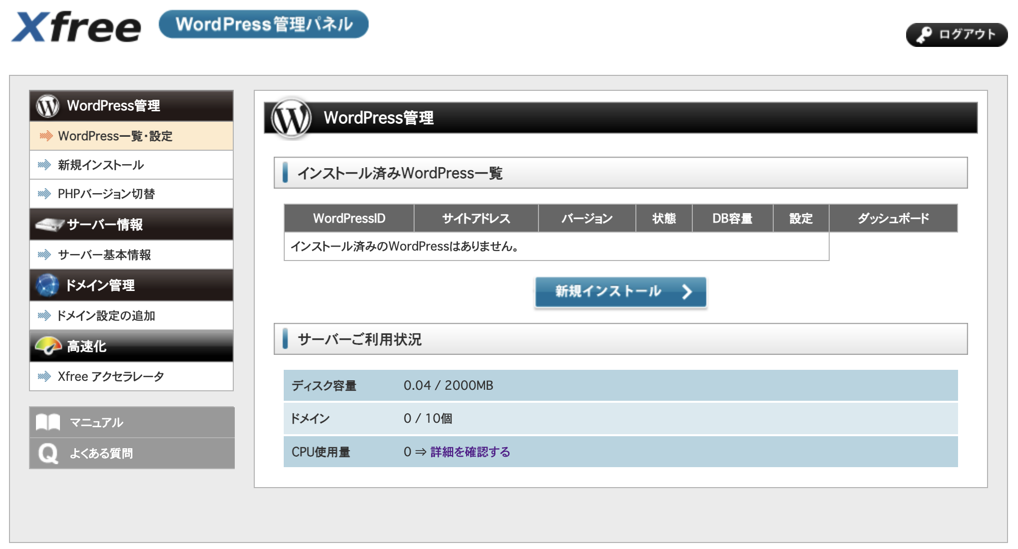Open 新規インストール from the sidebar menu
Image resolution: width=1018 pixels, height=549 pixels.
(x=101, y=165)
